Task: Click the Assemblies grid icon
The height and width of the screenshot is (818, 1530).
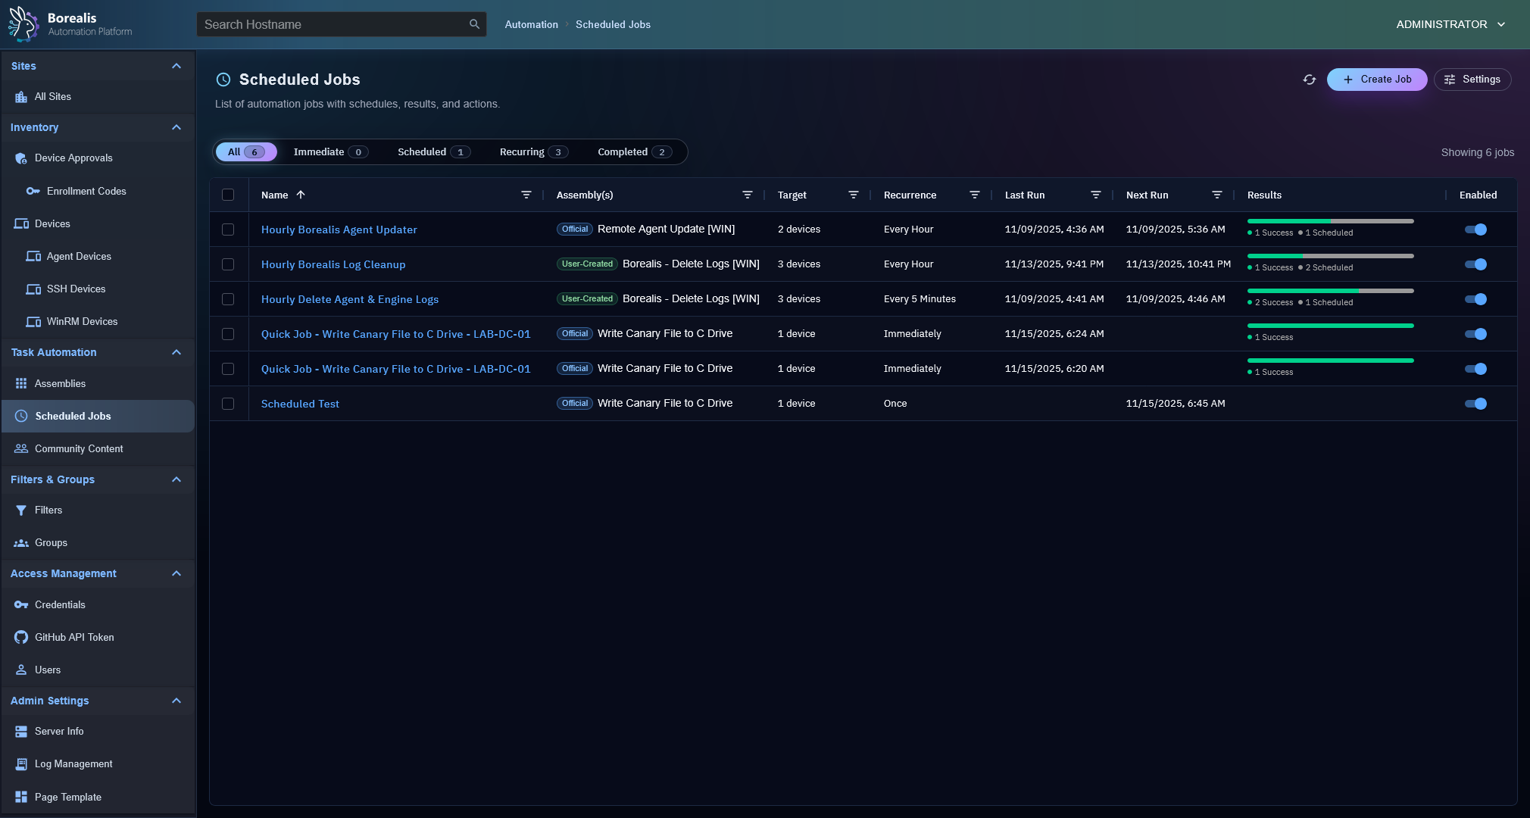Action: pyautogui.click(x=21, y=383)
